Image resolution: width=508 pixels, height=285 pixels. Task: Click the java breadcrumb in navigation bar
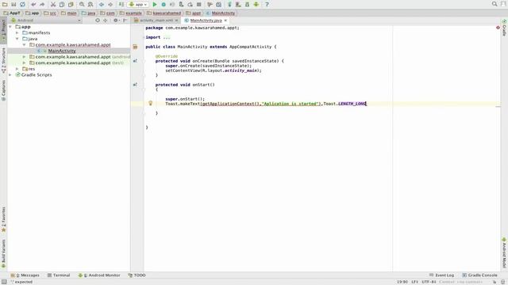(88, 13)
